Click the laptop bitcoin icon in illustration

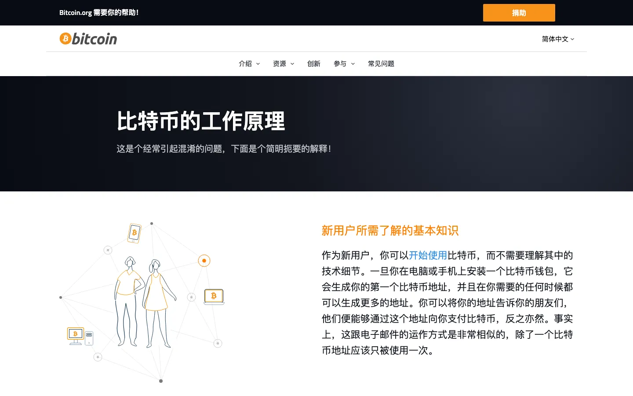pos(214,297)
